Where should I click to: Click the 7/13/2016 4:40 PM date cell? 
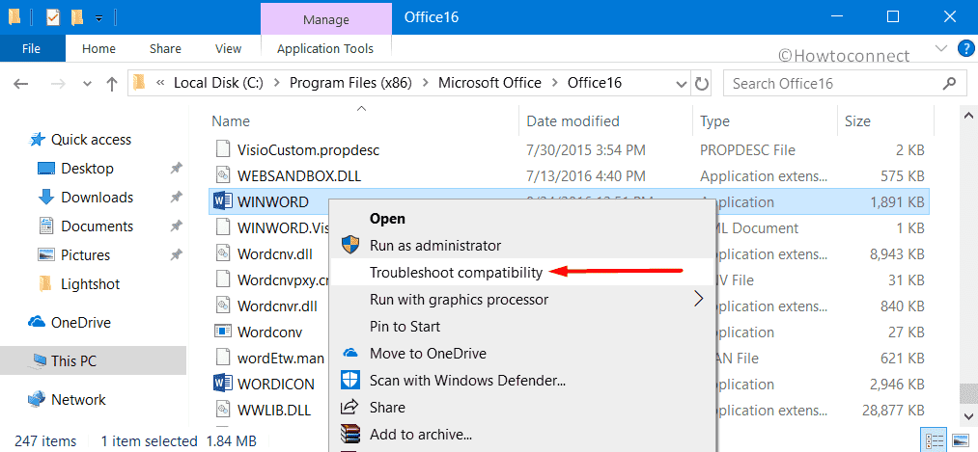point(585,176)
